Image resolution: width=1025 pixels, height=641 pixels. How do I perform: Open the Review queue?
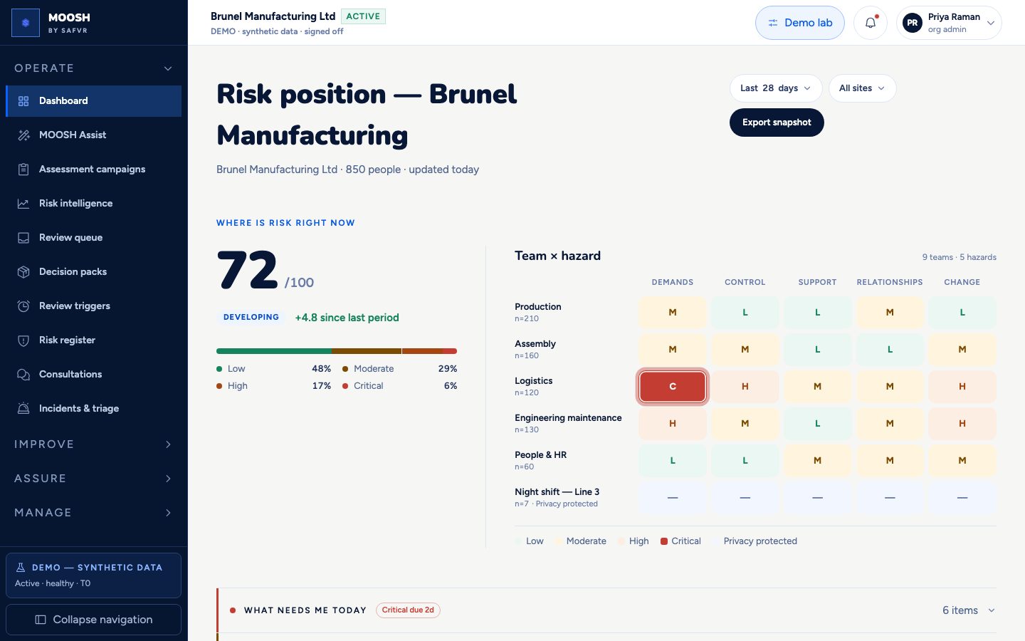coord(93,238)
